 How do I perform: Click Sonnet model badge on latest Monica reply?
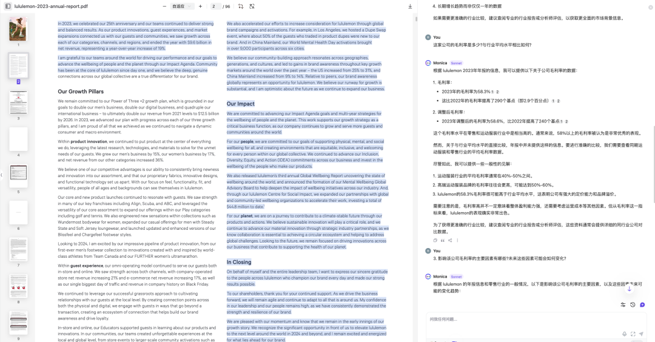pos(456,277)
